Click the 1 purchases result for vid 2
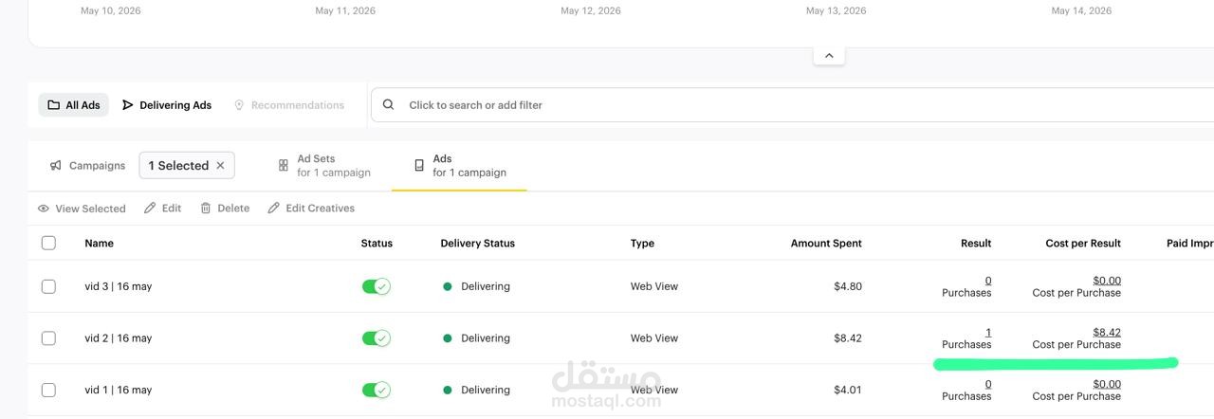The image size is (1214, 419). point(988,333)
